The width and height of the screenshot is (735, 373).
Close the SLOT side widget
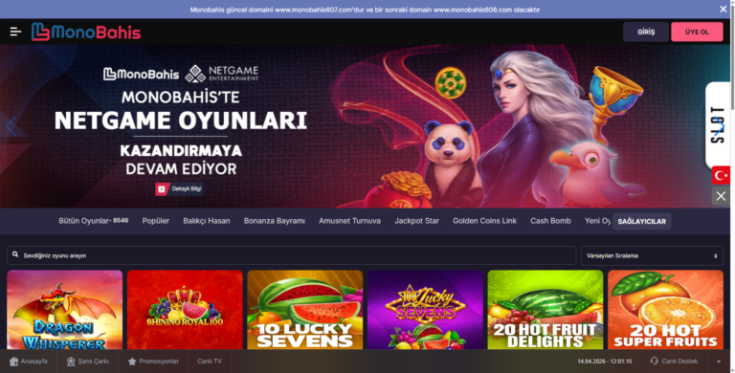point(721,196)
